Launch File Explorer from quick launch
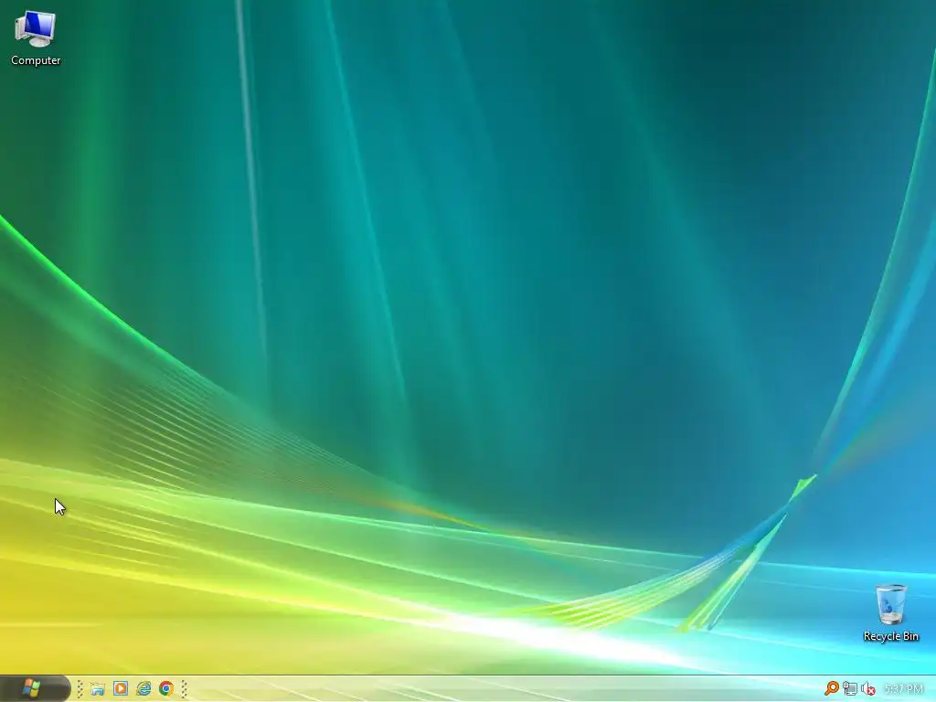This screenshot has height=702, width=936. tap(97, 688)
